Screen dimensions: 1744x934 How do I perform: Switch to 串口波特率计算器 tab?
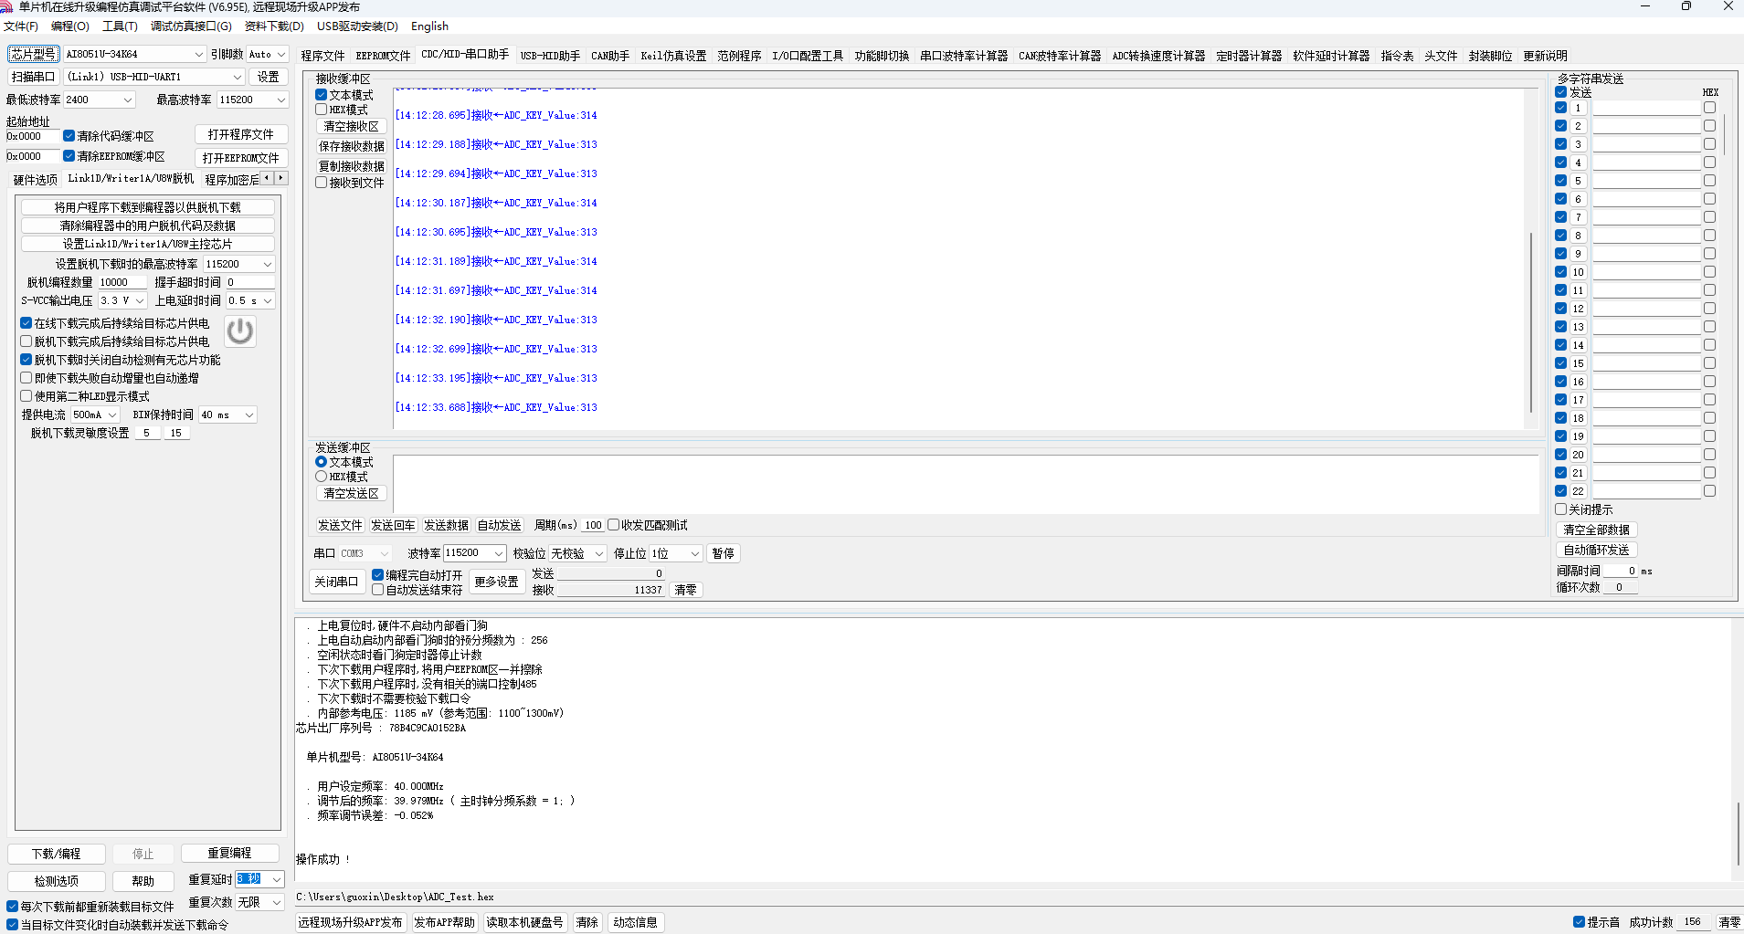click(x=964, y=56)
